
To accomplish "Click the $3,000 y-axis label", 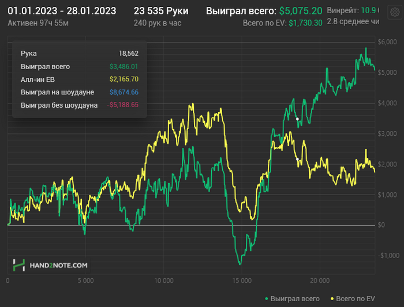I will pos(387,134).
